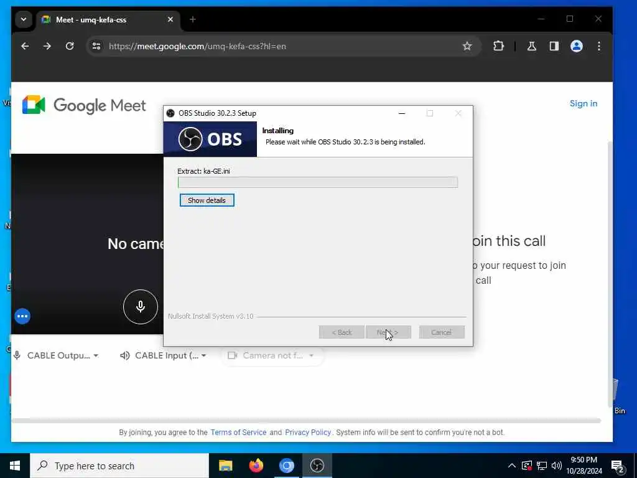Screen dimensions: 637x478
Task: Click the network icon in the system tray
Action: [542, 466]
